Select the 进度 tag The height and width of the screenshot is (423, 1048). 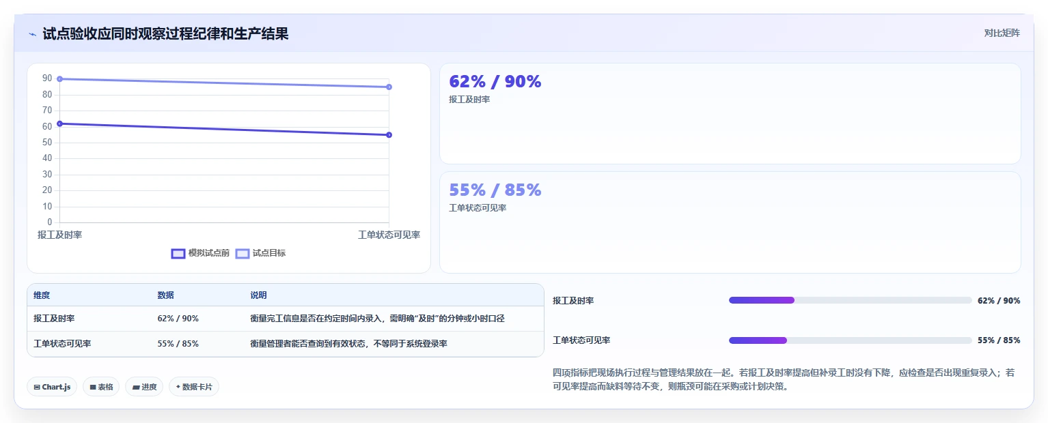[144, 387]
